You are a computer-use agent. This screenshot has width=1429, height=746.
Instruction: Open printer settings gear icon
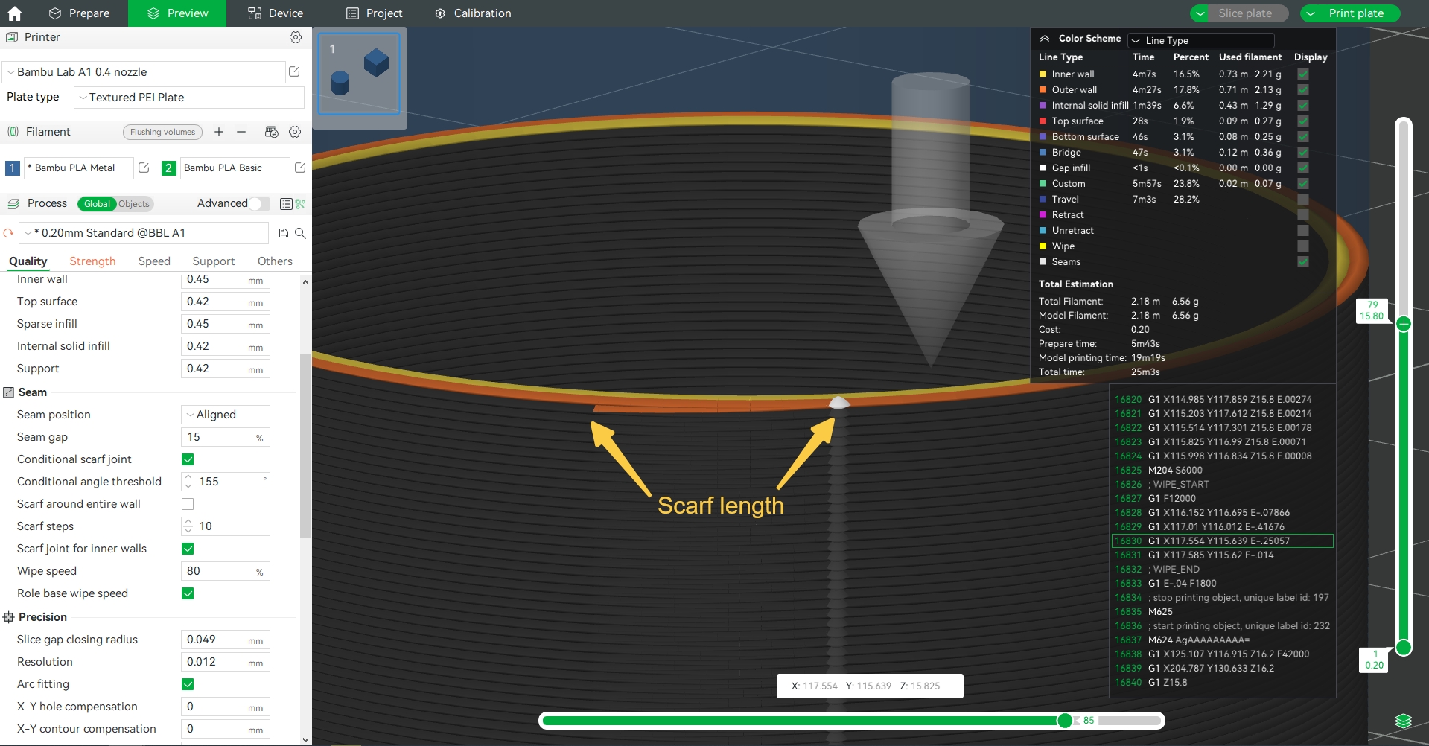point(296,37)
